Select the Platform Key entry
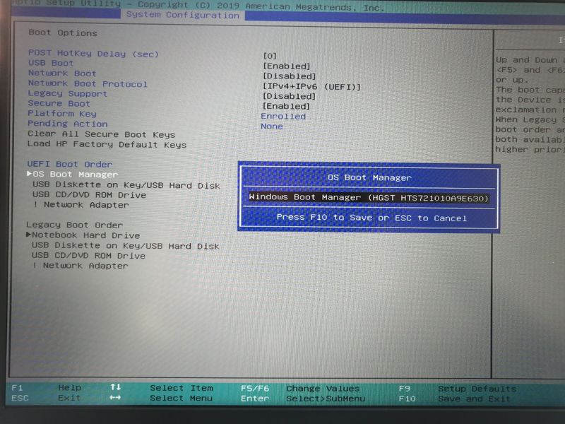The height and width of the screenshot is (424, 565). click(62, 114)
